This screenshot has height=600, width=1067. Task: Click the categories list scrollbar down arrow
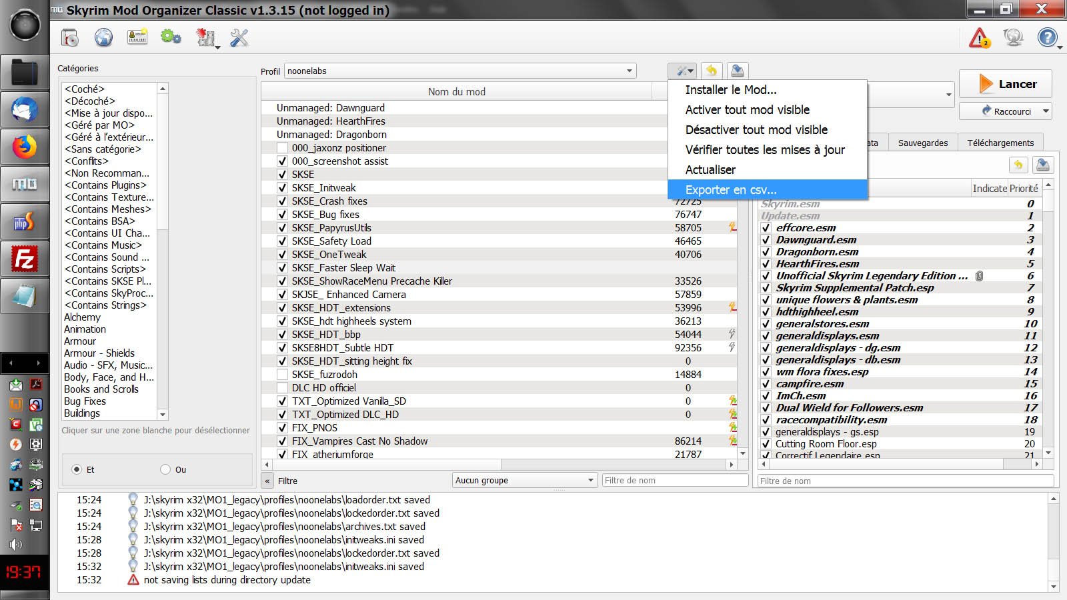163,414
